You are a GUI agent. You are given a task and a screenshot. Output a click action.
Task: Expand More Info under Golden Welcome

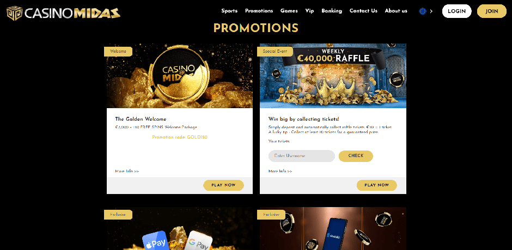click(127, 171)
